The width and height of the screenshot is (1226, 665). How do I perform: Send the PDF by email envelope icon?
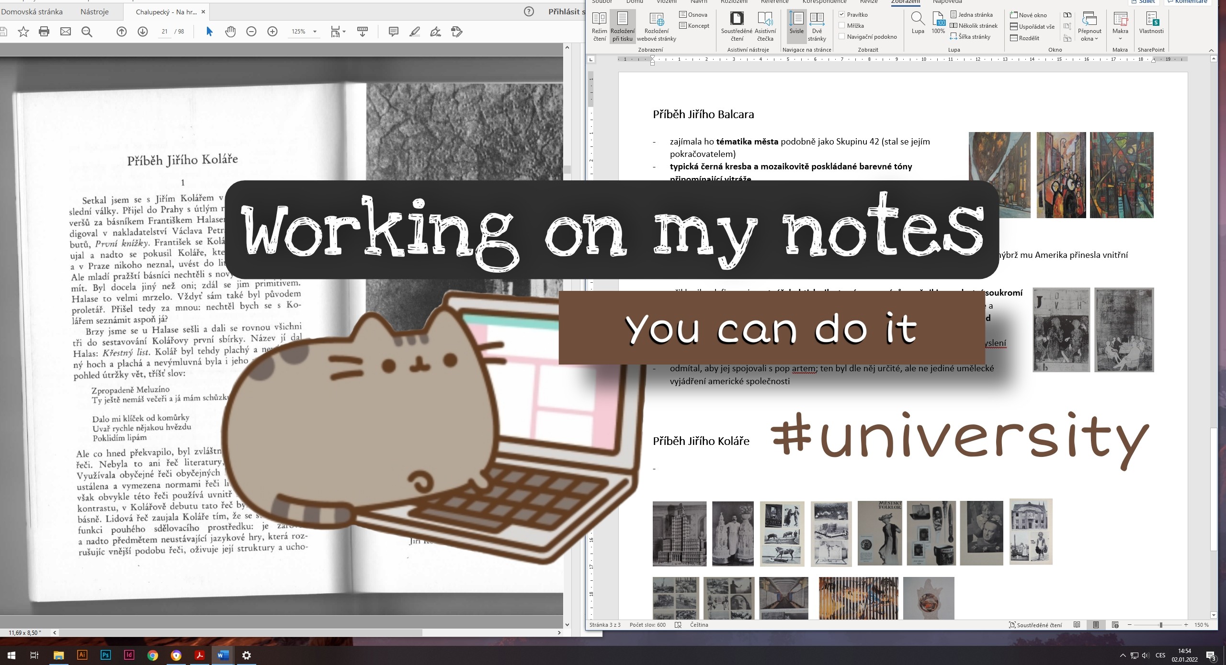66,32
